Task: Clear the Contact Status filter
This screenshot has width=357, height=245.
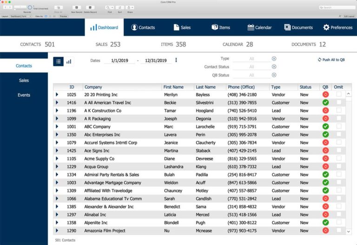Action: click(274, 67)
